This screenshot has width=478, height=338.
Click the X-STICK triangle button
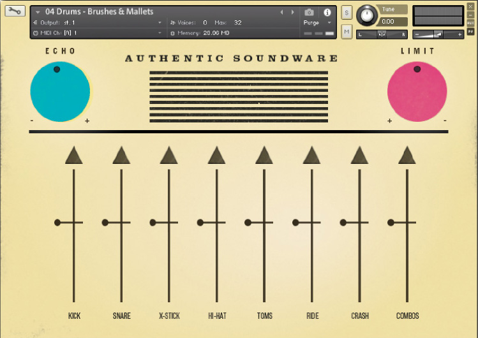click(x=169, y=156)
